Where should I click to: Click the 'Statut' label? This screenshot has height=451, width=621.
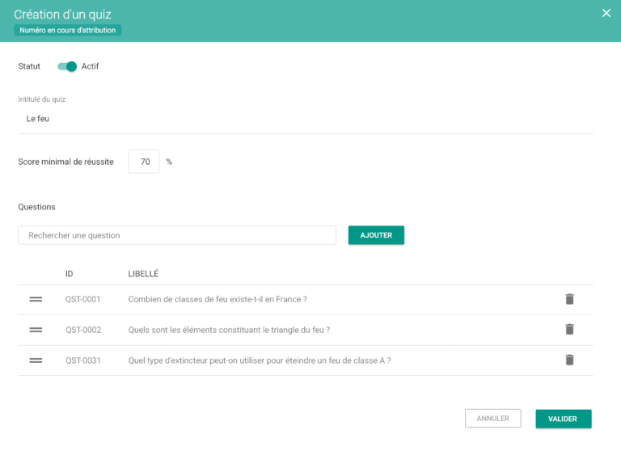point(29,66)
